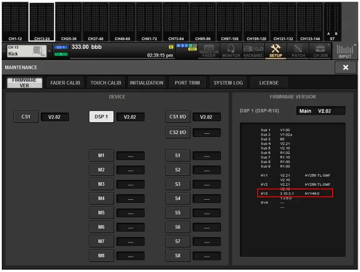Open the INPUT meter icon
This screenshot has width=360, height=272.
coord(345,51)
